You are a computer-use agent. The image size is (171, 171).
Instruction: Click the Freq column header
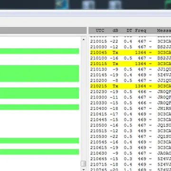(x=141, y=30)
